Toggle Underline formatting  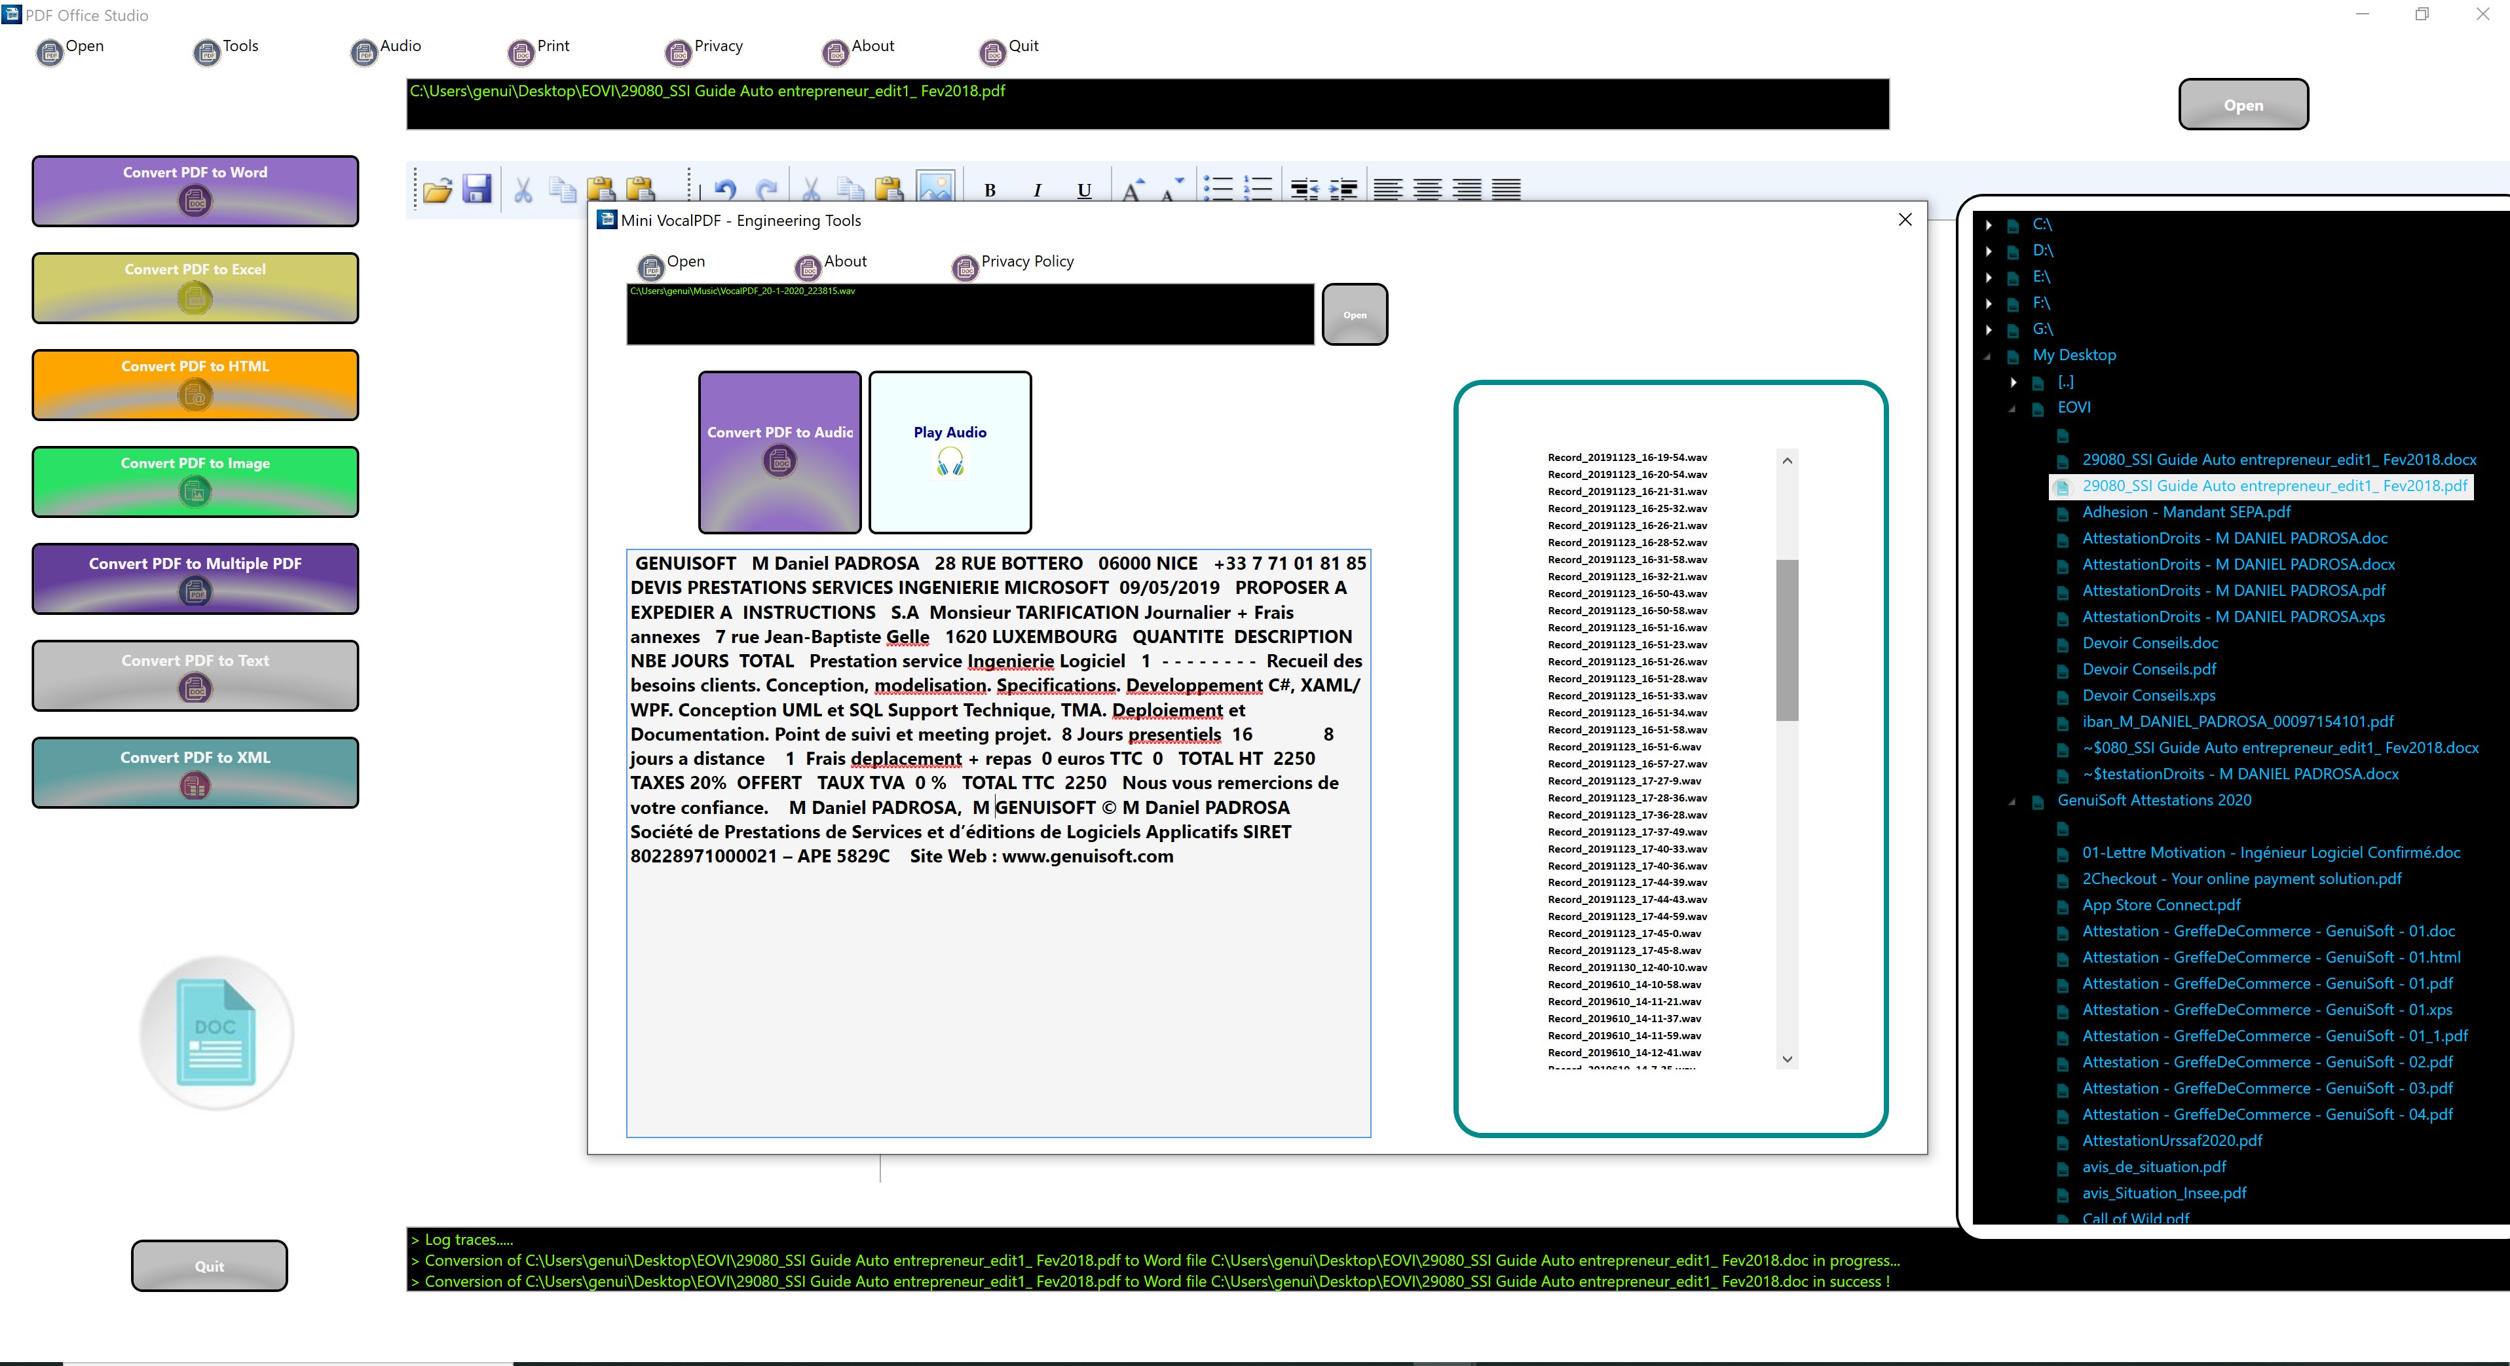click(1083, 190)
